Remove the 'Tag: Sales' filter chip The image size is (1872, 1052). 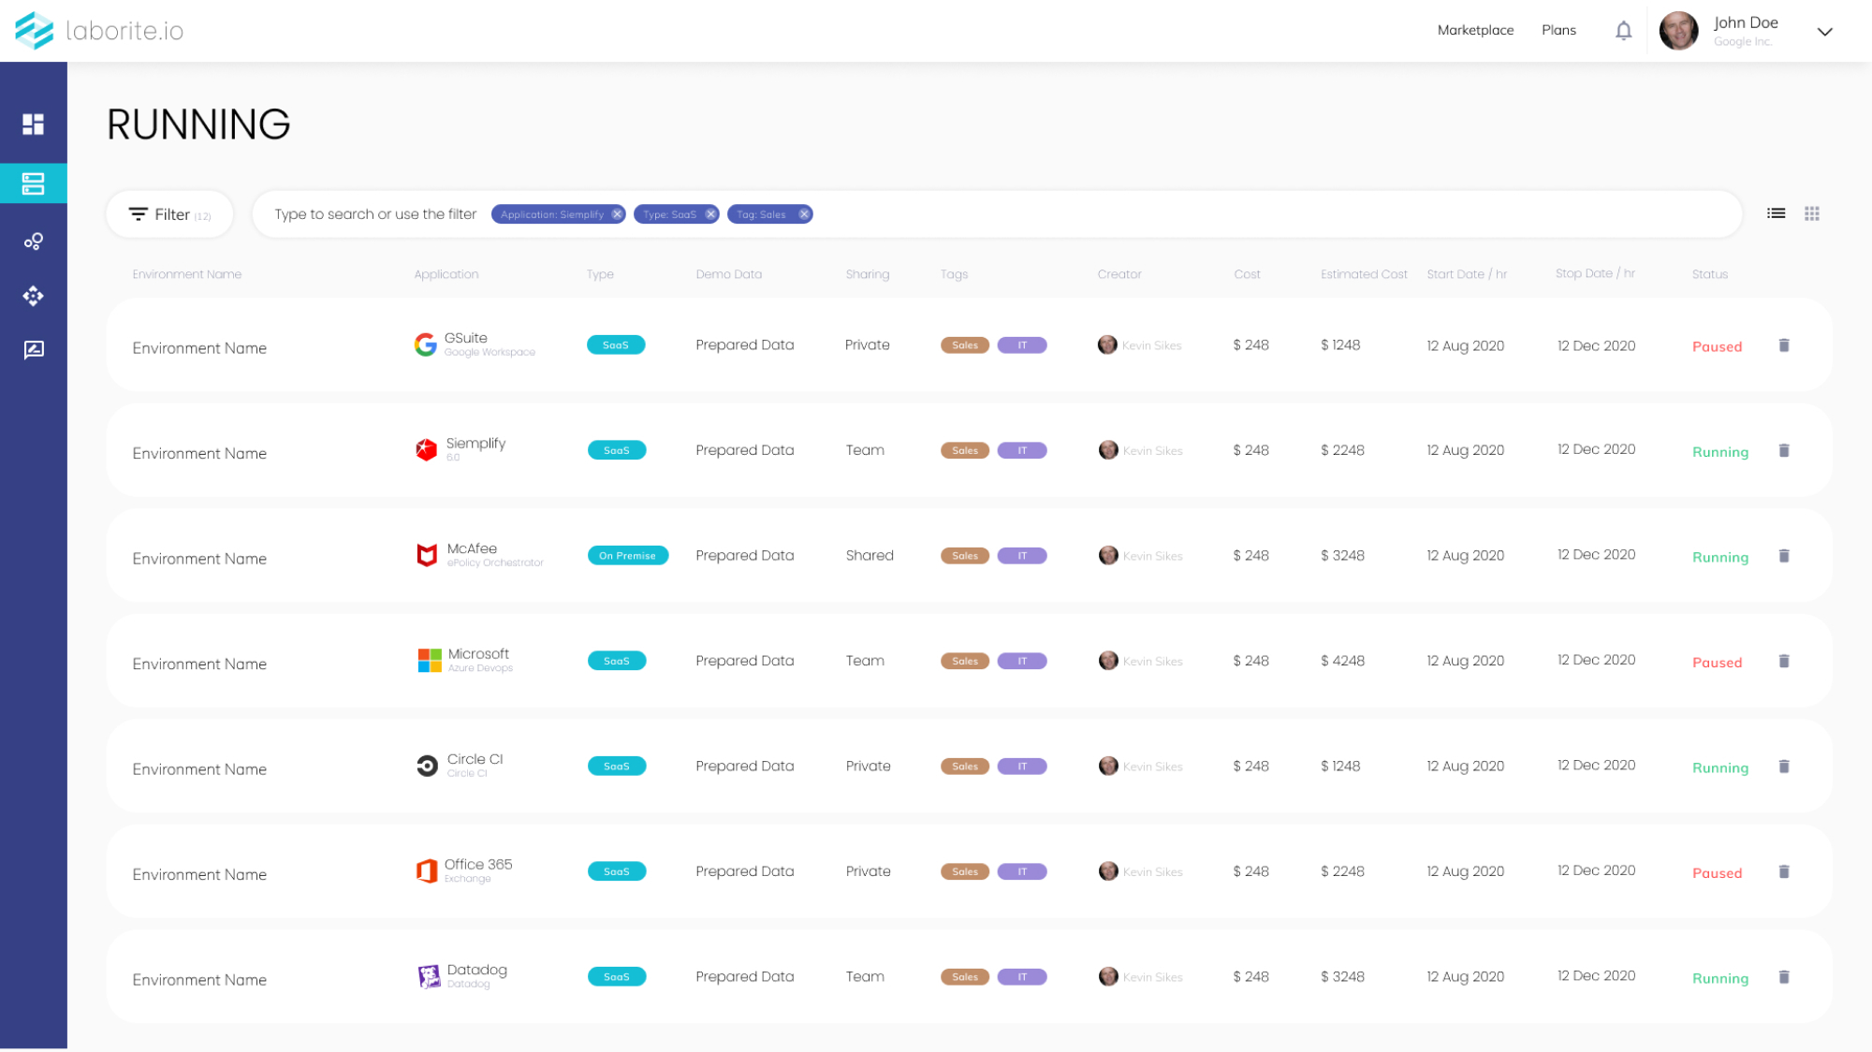tap(804, 214)
